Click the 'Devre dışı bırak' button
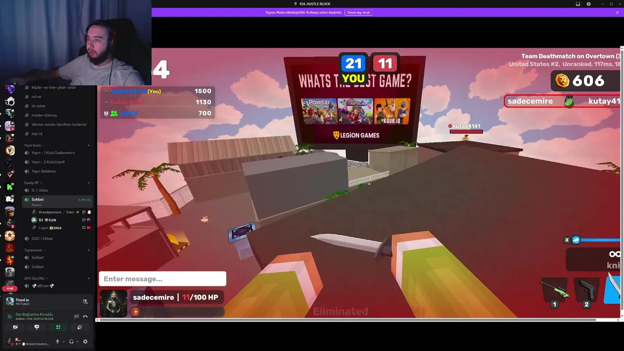The height and width of the screenshot is (351, 624). 358,12
